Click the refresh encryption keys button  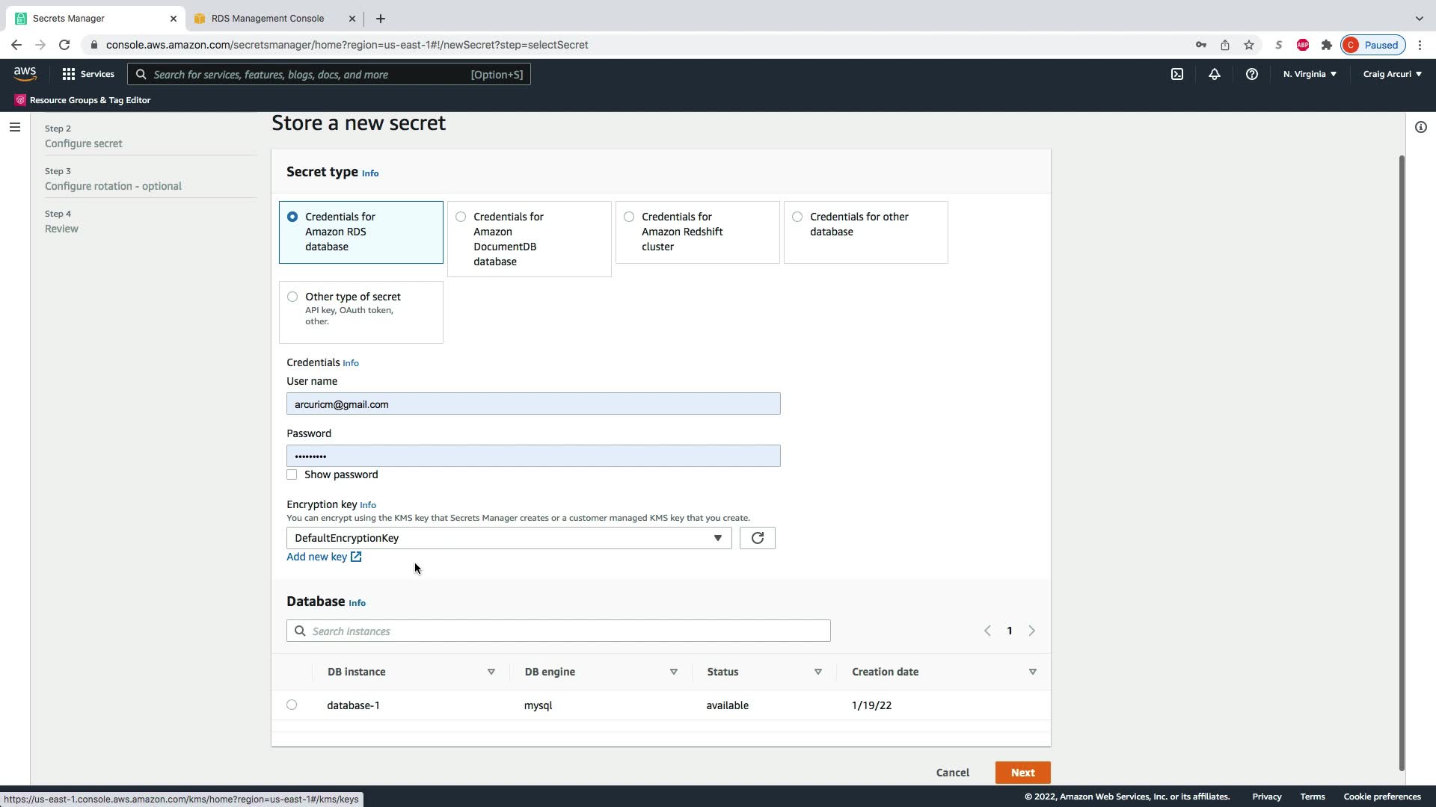pos(757,538)
